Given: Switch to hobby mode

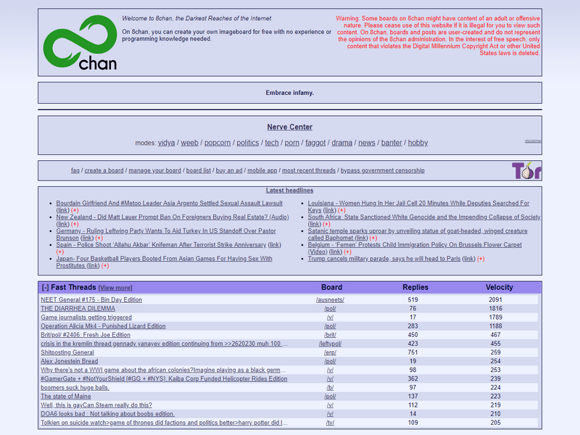Looking at the screenshot, I should pos(418,143).
